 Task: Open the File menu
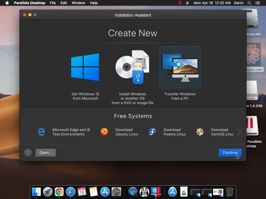tap(53, 3)
